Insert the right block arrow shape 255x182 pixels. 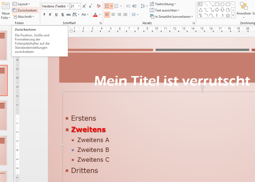point(217,10)
